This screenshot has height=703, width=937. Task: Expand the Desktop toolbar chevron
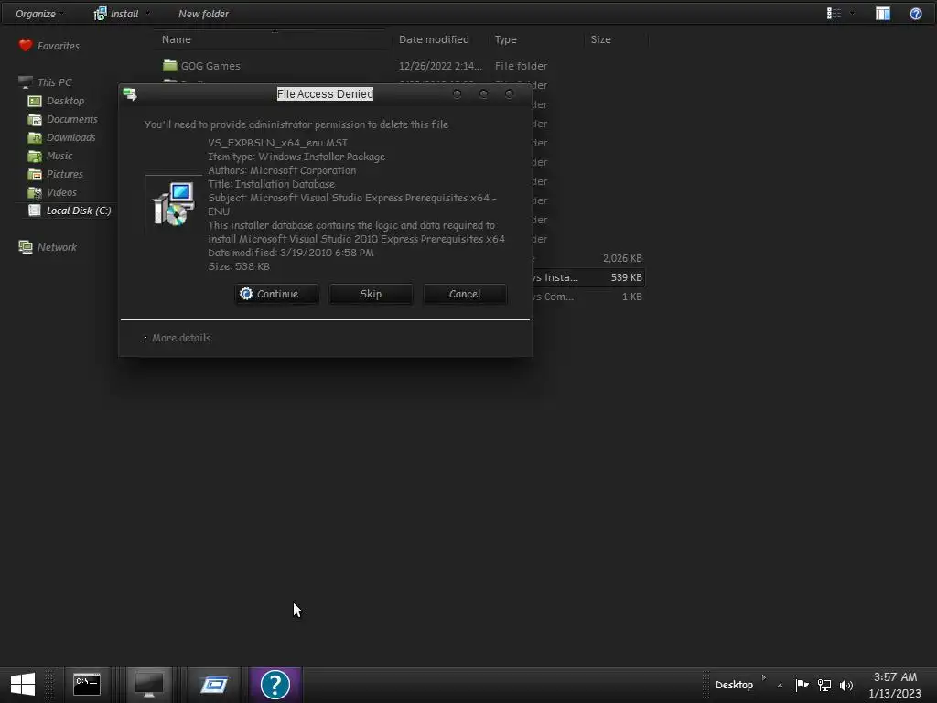pyautogui.click(x=764, y=677)
